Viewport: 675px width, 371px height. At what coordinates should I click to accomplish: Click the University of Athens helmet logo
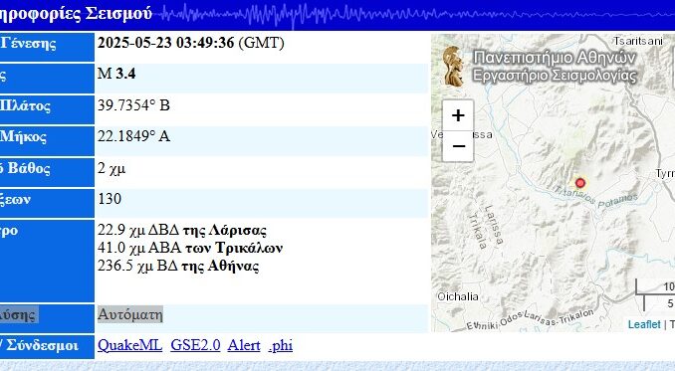(x=453, y=67)
